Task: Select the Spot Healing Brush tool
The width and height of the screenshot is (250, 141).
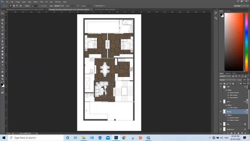Action: [x=2, y=34]
